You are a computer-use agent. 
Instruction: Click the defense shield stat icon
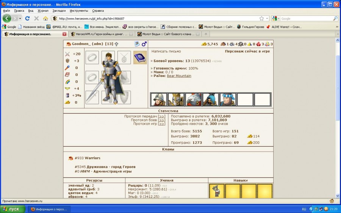pyautogui.click(x=67, y=61)
